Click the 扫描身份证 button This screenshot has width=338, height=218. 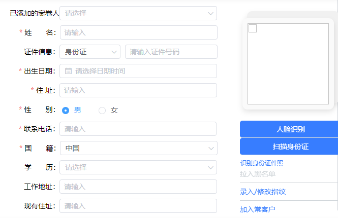289,147
